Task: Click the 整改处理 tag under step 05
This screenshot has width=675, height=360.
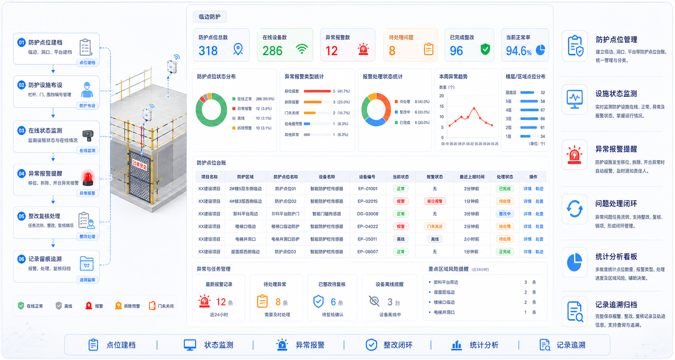Action: click(x=87, y=237)
